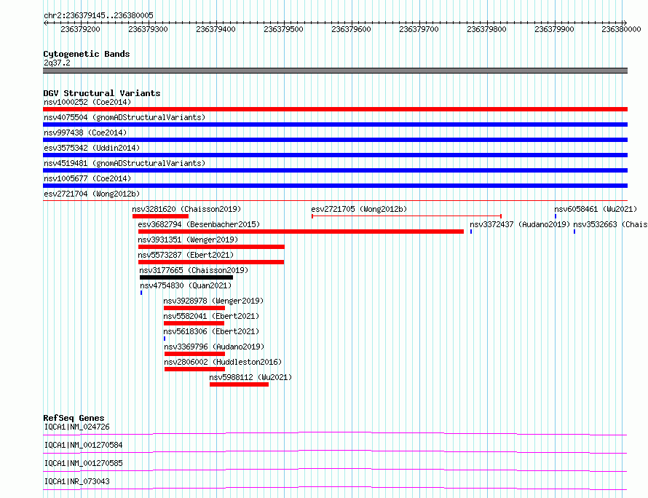Viewport: 648px width, 498px height.
Task: Click ruler position 236380000
Action: pos(621,29)
